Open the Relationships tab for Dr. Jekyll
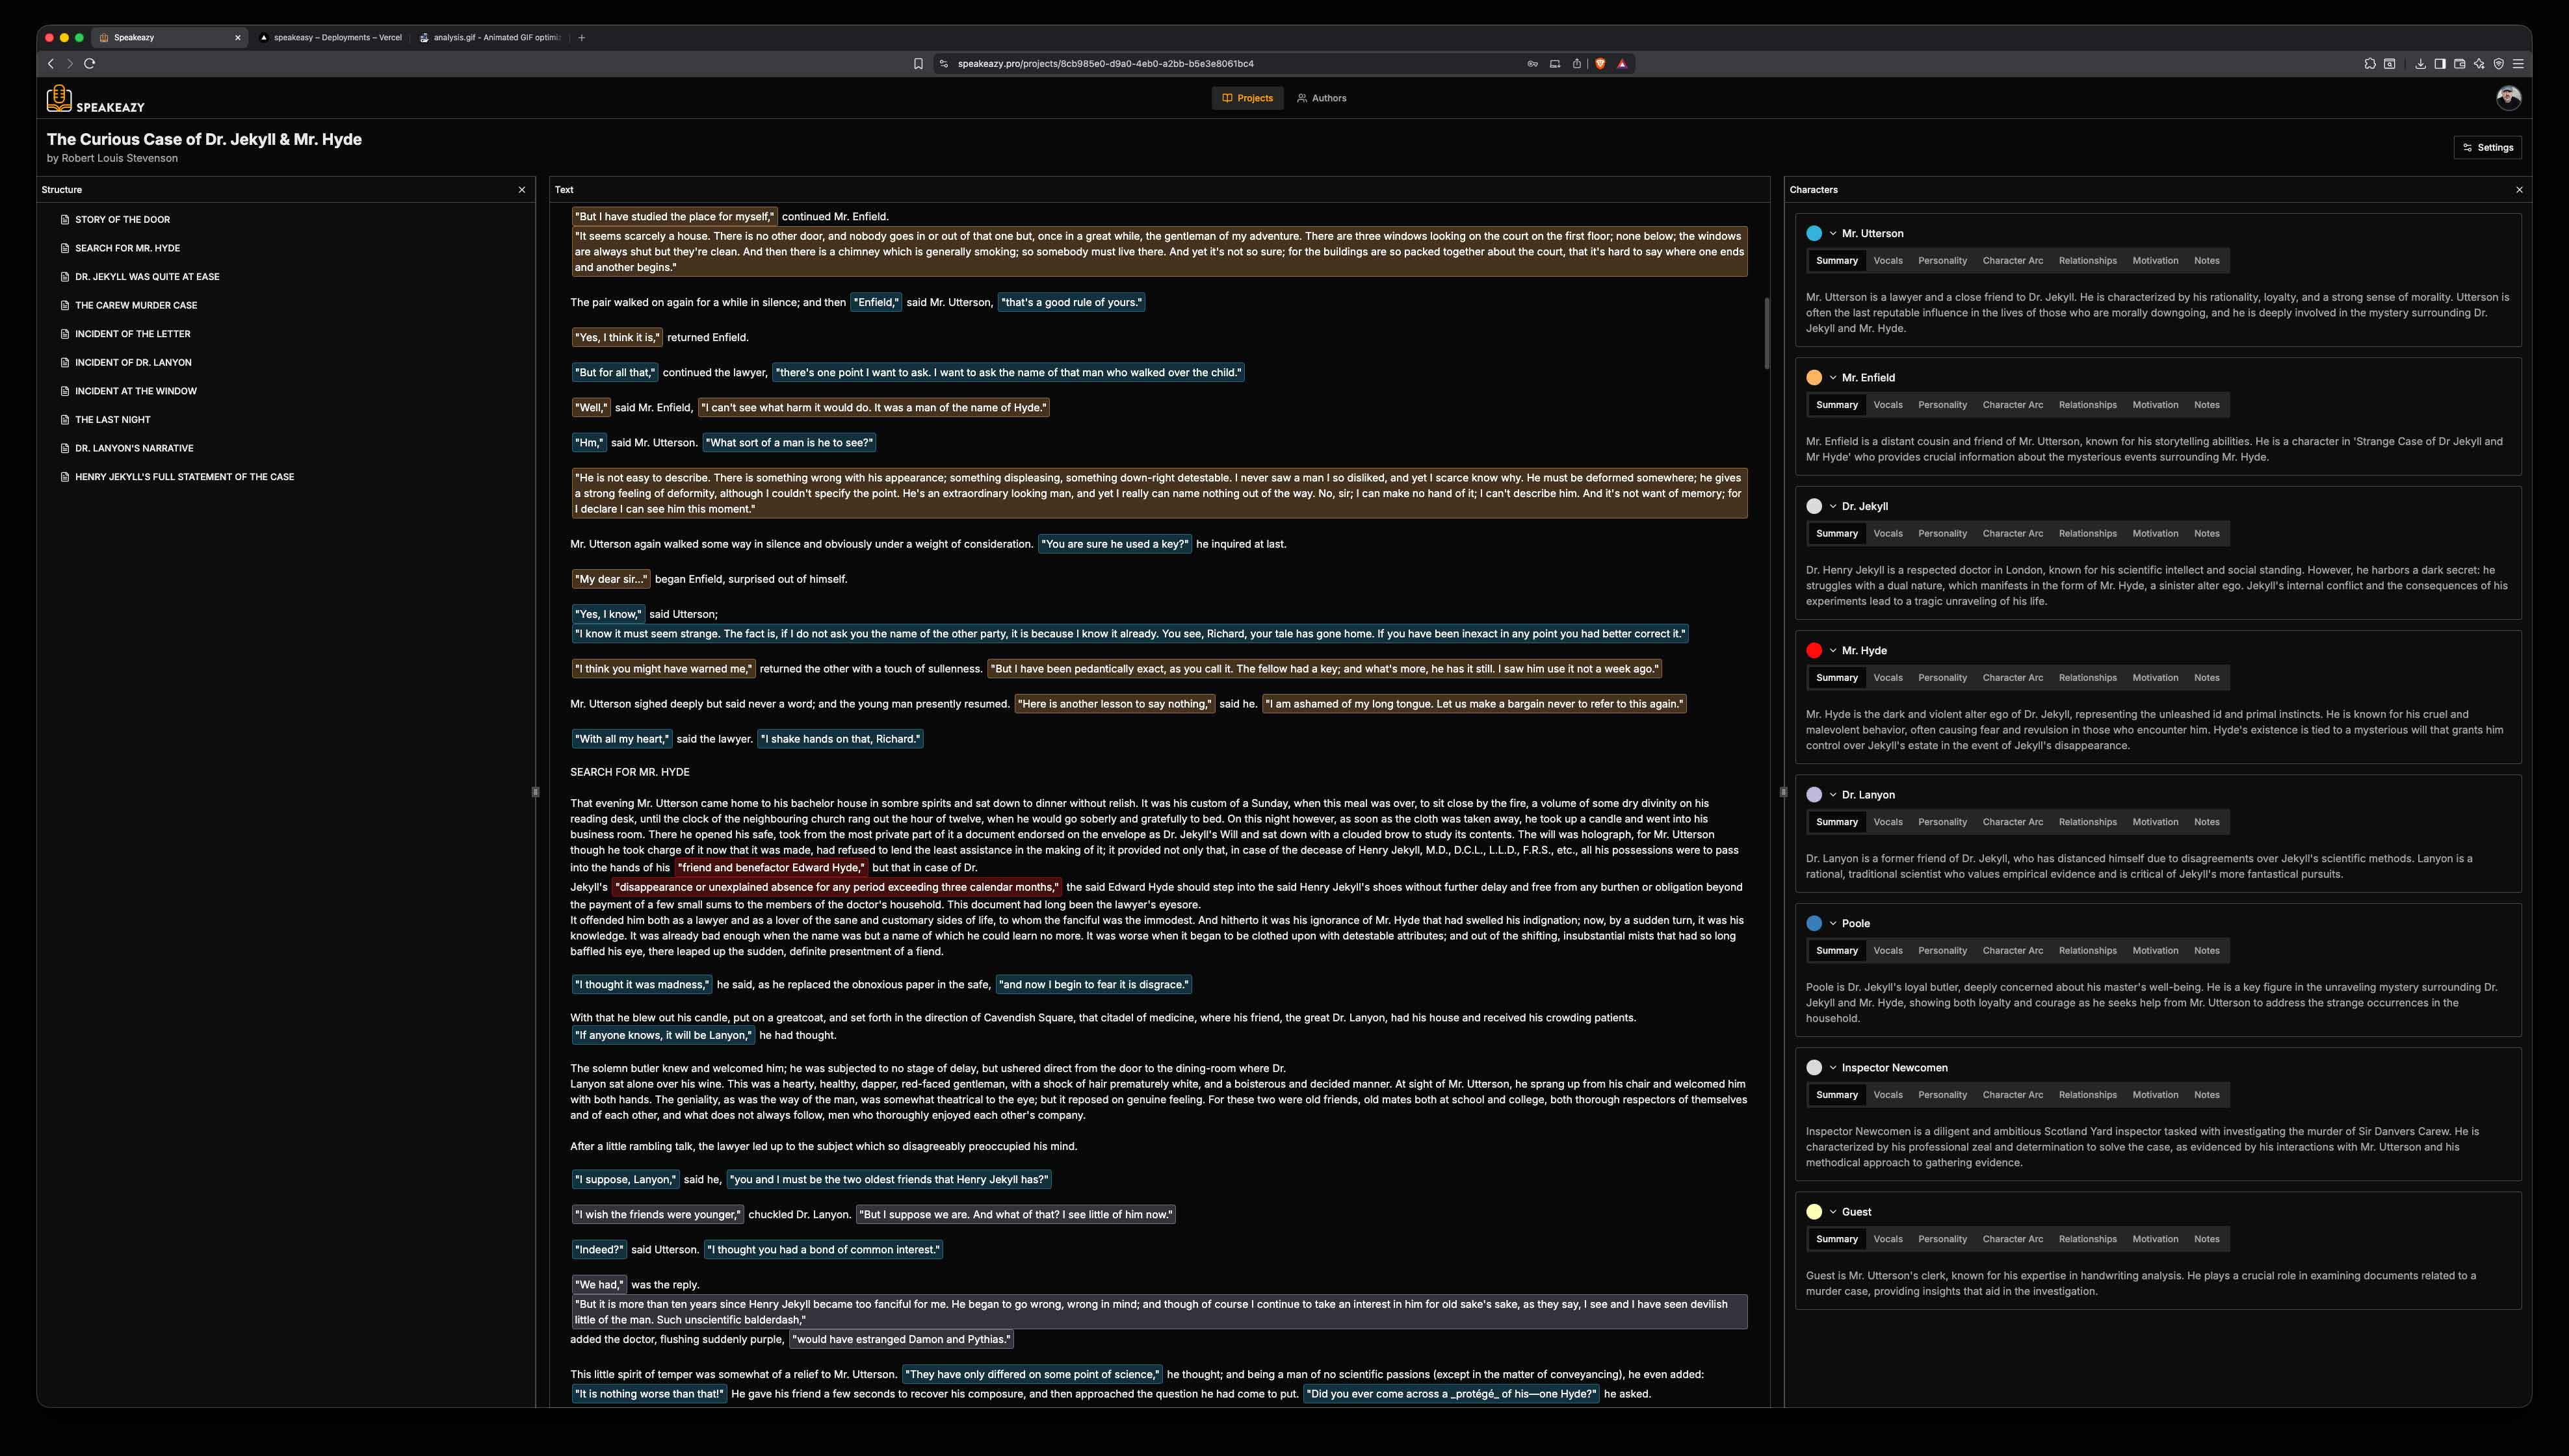 pos(2088,533)
